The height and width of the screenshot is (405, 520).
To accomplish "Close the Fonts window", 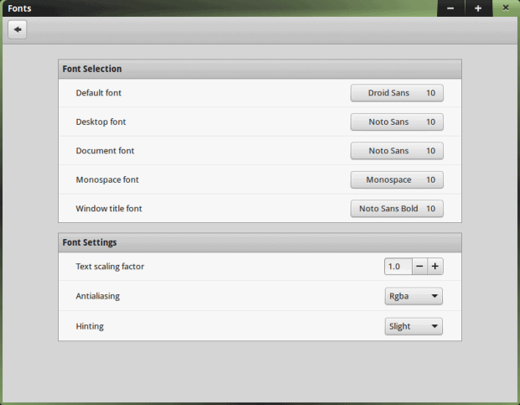I will (505, 8).
